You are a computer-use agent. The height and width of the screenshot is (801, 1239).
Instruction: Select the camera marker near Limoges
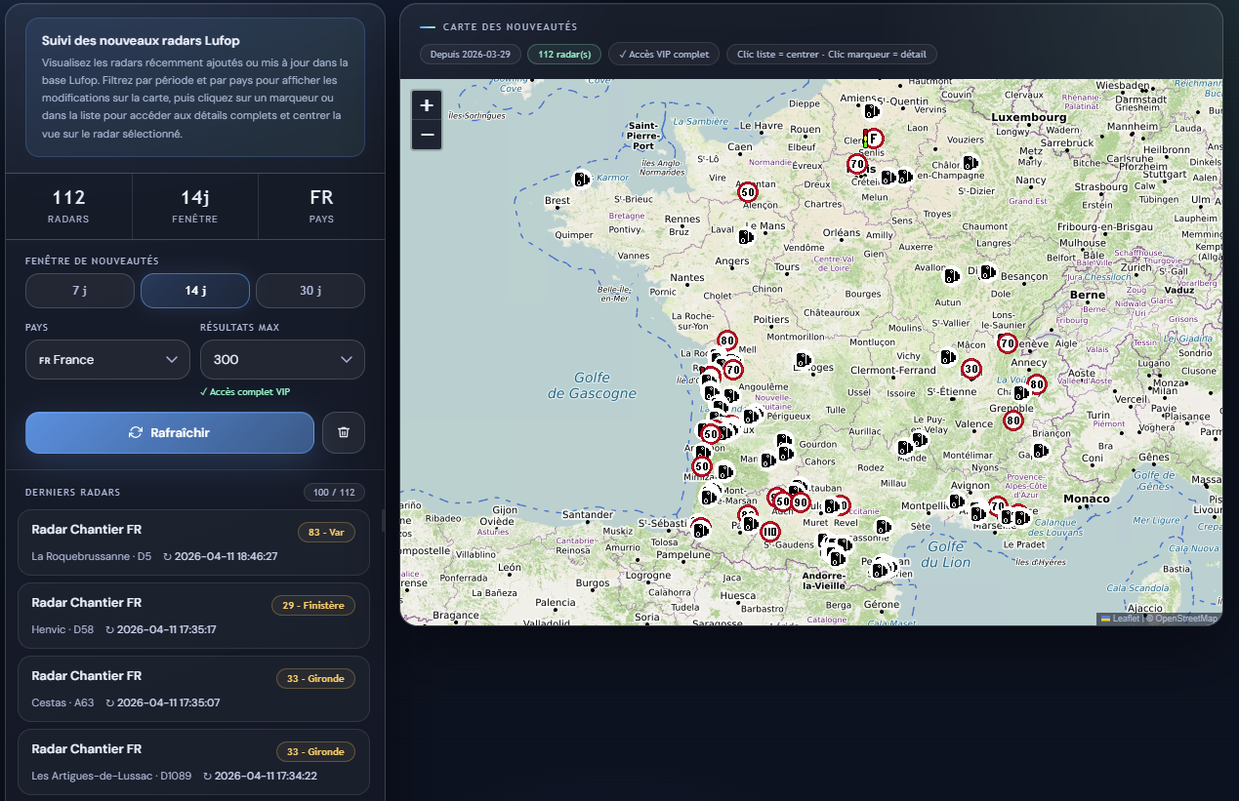click(804, 361)
